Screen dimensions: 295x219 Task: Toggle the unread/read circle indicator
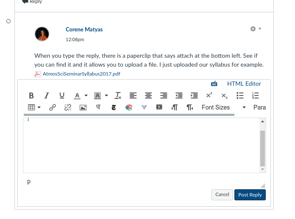[x=8, y=21]
